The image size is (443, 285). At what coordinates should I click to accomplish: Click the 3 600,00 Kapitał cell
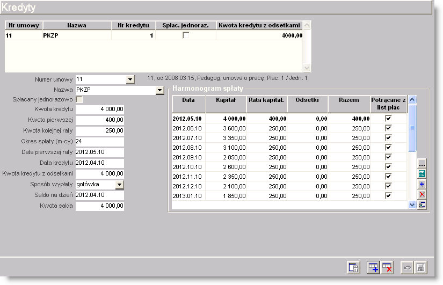click(226, 128)
